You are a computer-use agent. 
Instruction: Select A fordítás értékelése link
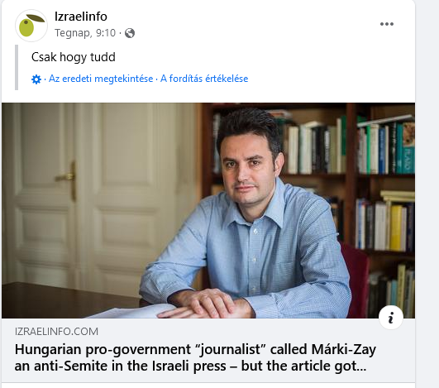point(204,79)
